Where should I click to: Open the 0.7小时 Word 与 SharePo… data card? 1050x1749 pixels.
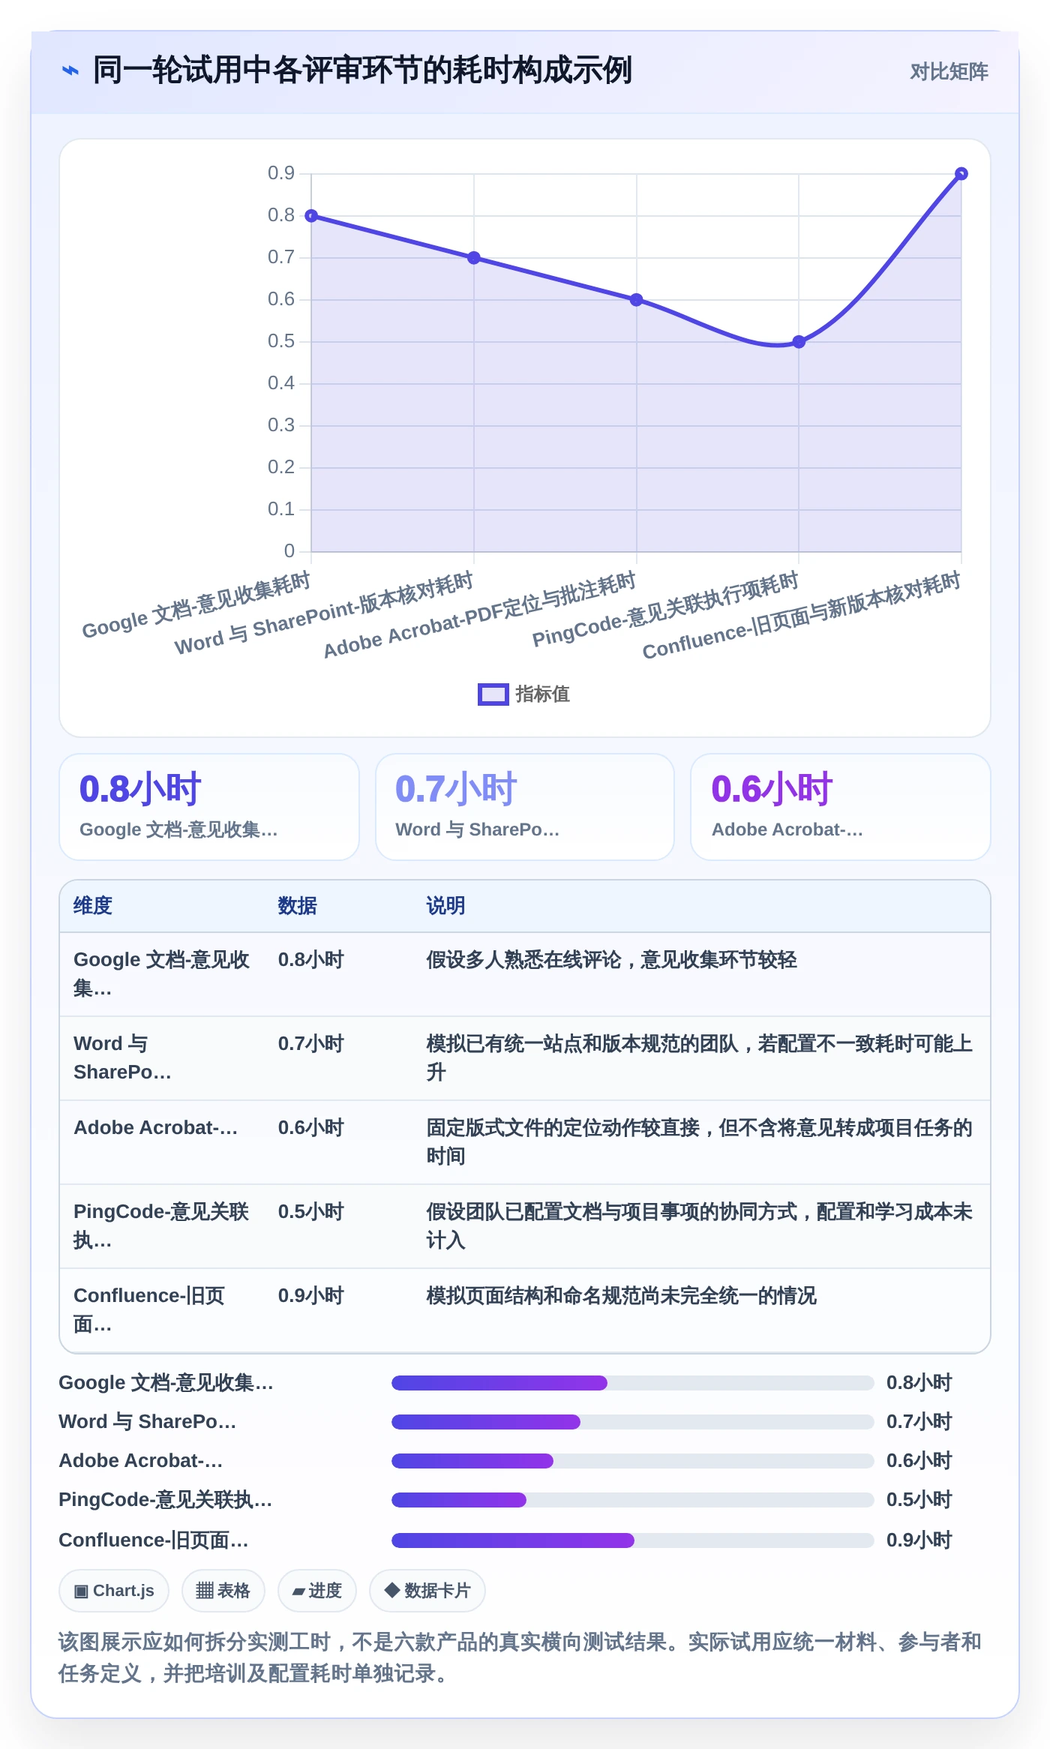(x=525, y=807)
